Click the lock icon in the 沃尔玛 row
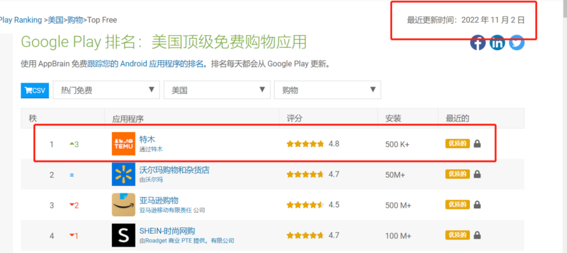 click(477, 174)
